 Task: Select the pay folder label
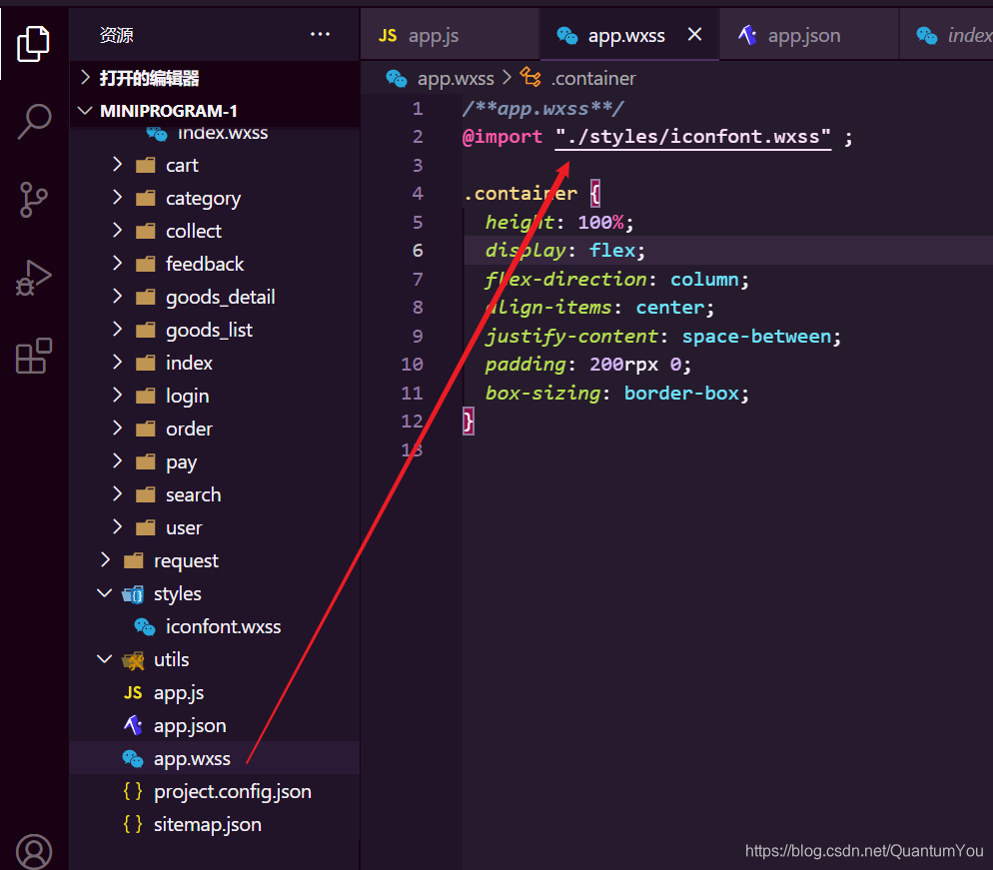coord(181,462)
